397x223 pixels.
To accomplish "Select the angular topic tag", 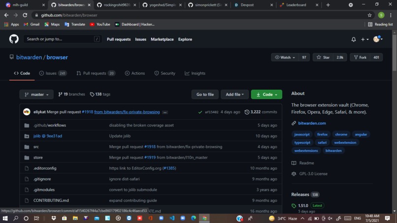I will coord(361,134).
